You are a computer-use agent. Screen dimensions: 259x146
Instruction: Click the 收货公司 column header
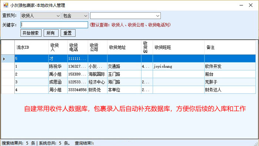tap(97, 47)
